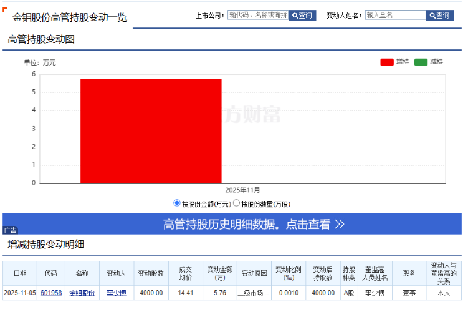The image size is (468, 312).
Task: Open the 李少博 link in 变动人 column
Action: 117,293
